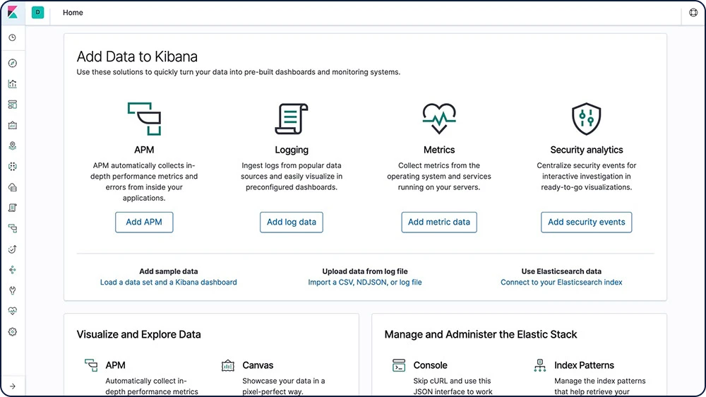
Task: Open Infrastructure from the sidebar
Action: coord(13,187)
